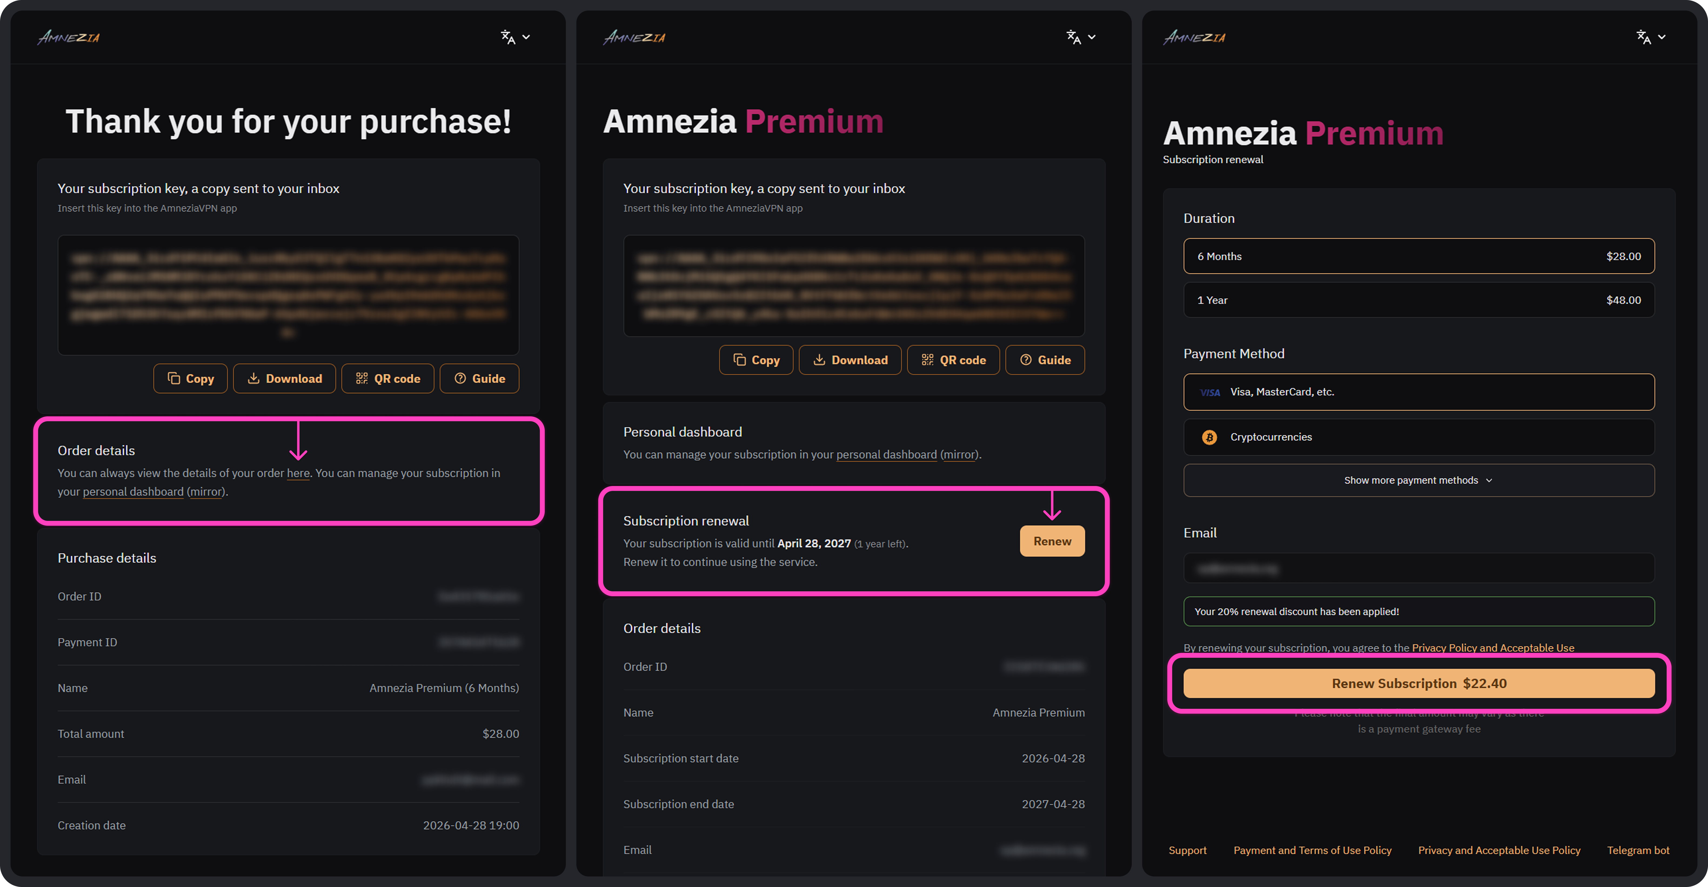The image size is (1708, 887).
Task: Show QR code on thank-you page
Action: click(388, 378)
